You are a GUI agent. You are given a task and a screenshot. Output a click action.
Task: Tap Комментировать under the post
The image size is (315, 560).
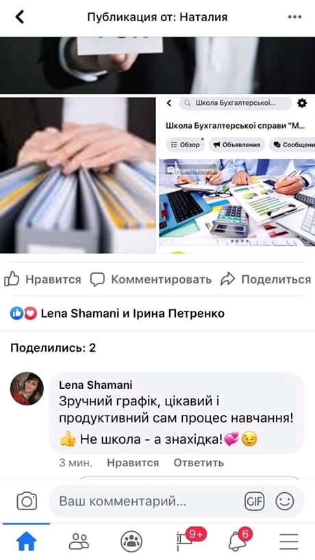[x=151, y=279]
